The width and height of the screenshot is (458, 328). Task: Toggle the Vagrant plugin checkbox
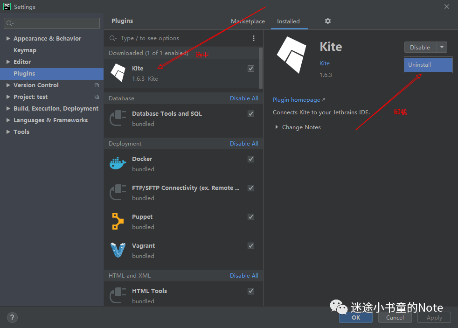[251, 246]
